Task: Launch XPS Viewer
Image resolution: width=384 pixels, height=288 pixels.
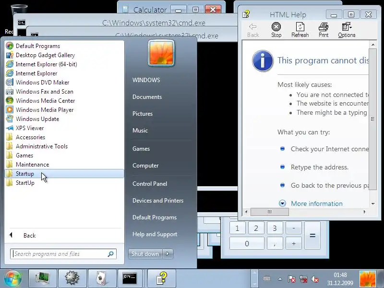Action: (64, 128)
